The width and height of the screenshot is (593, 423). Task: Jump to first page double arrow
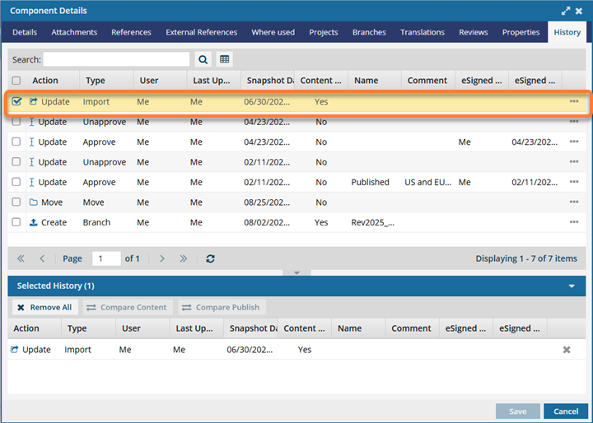point(21,258)
